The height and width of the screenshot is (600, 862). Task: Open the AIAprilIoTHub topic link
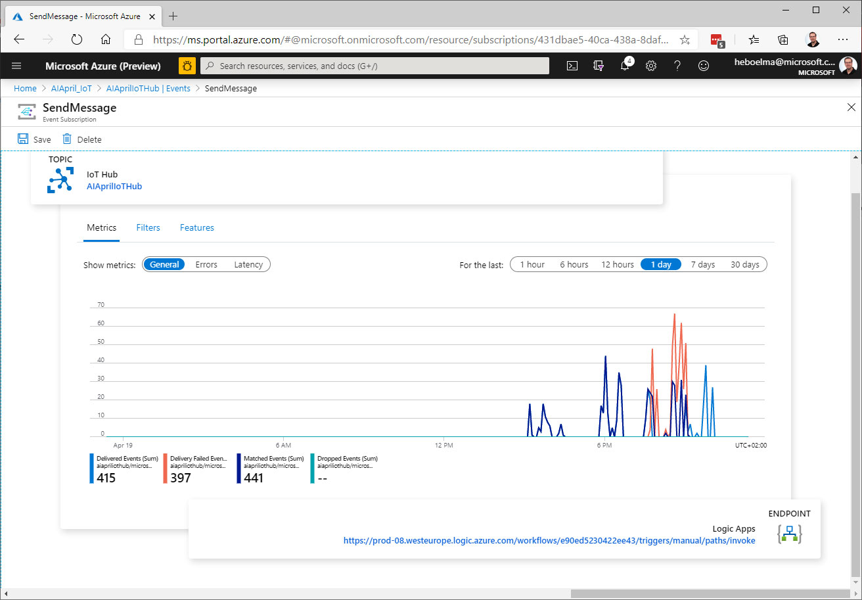pos(114,186)
